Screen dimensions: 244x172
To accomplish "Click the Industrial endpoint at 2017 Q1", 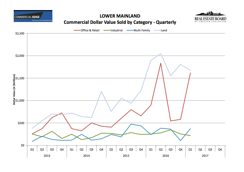I will 190,136.
